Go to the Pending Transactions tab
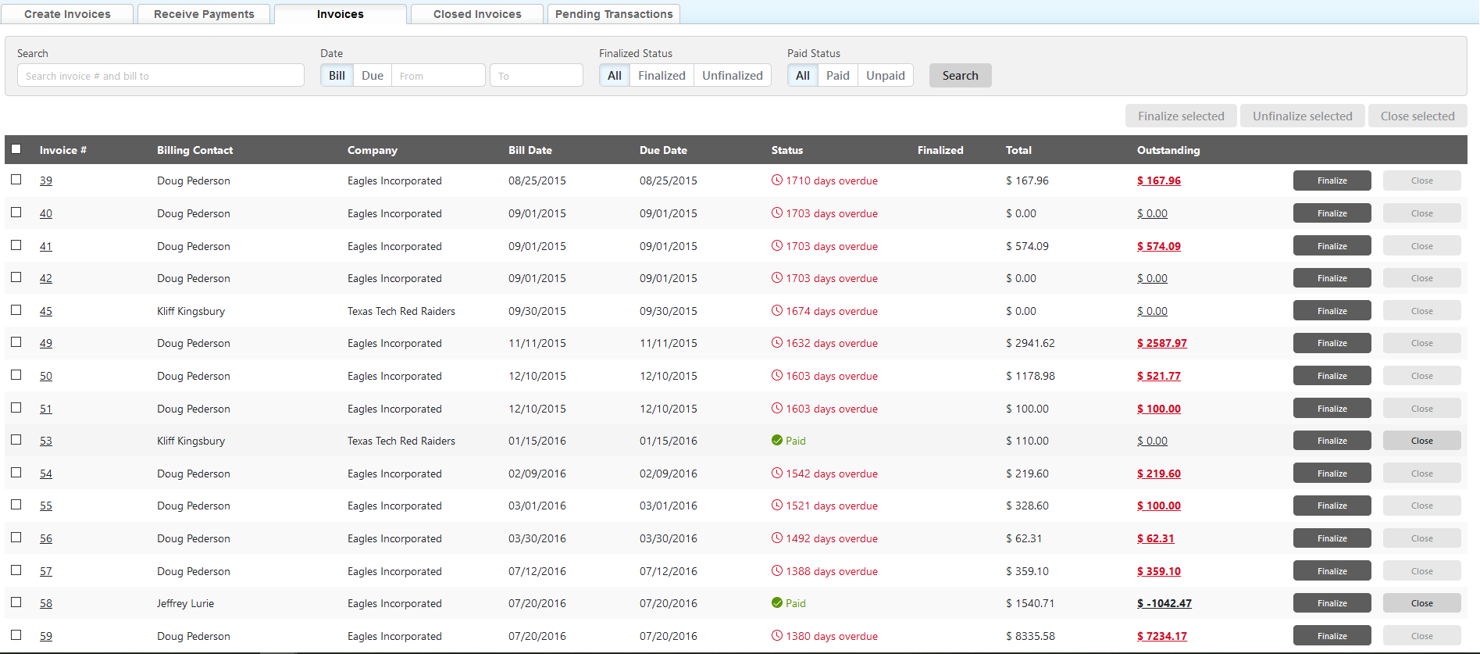 point(613,14)
